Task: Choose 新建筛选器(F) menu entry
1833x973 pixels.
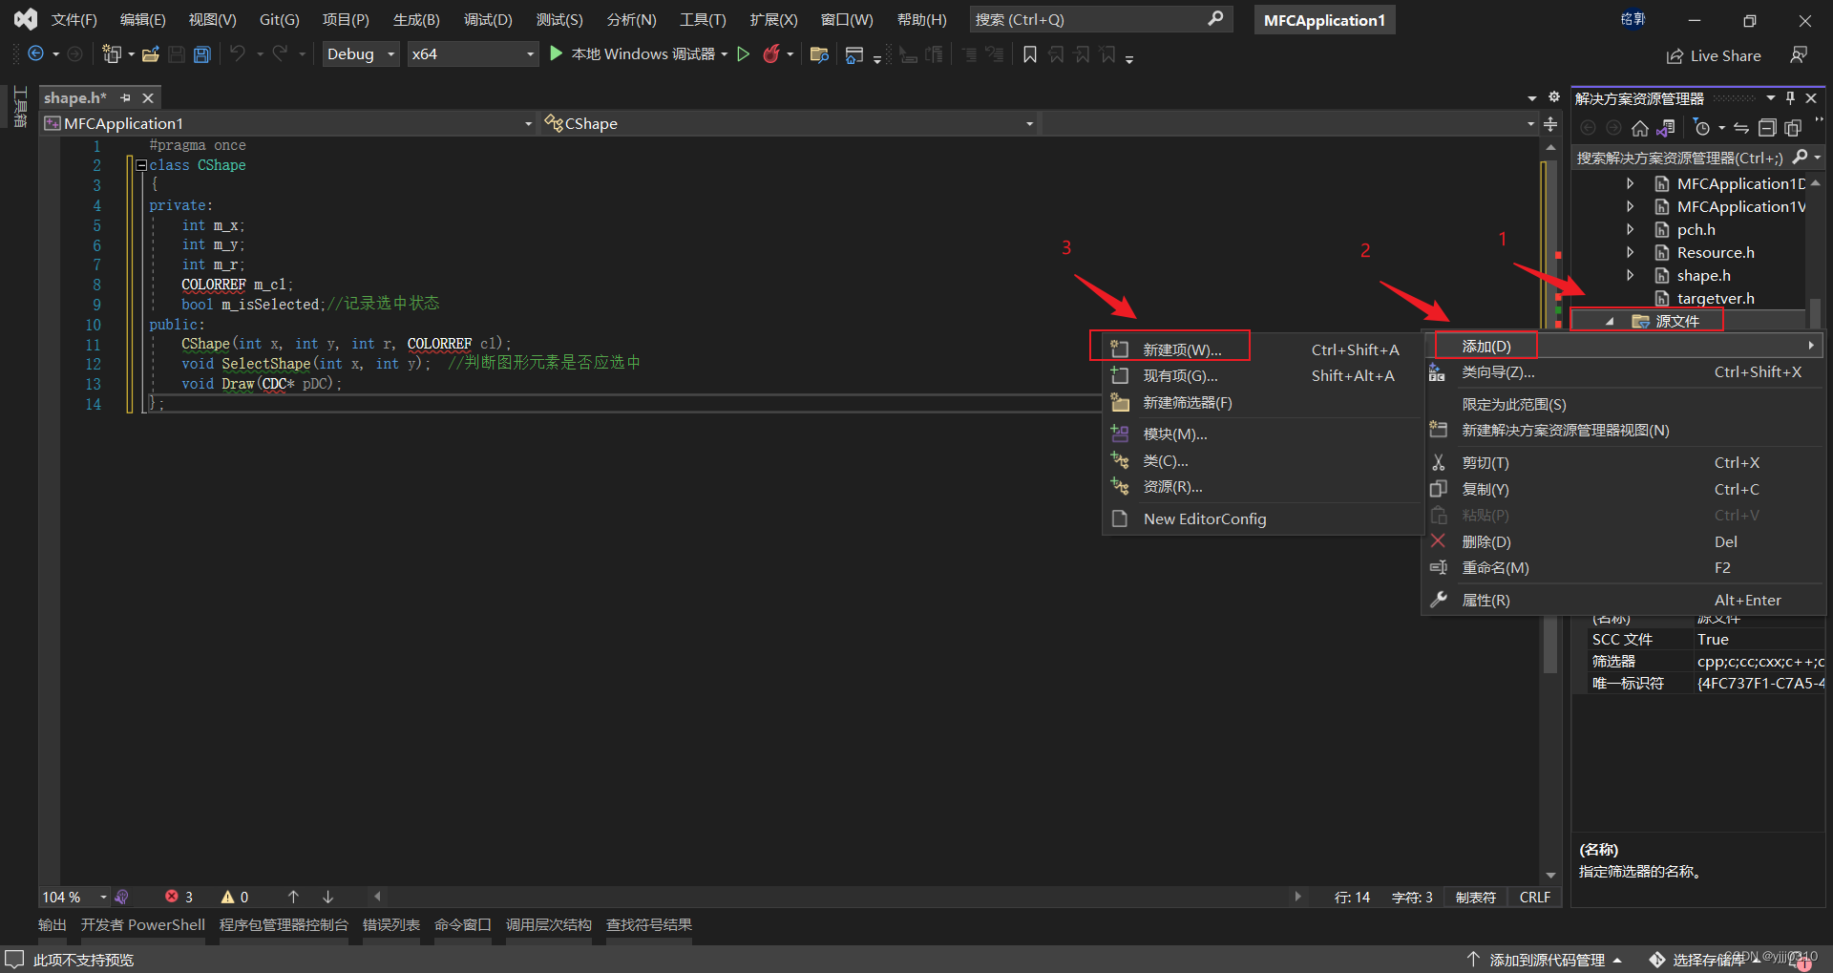Action: click(x=1262, y=403)
